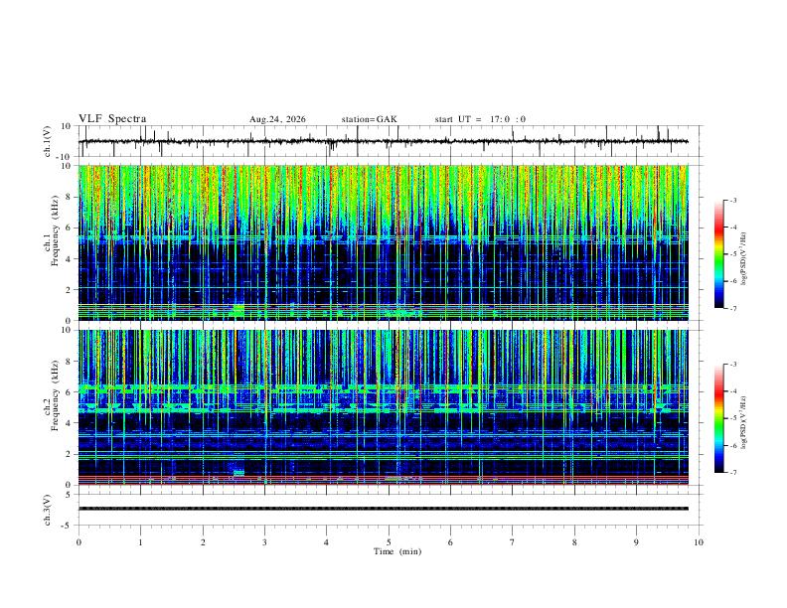Click the upper log(PSD) colorbar label
This screenshot has width=787, height=608.
pos(743,258)
